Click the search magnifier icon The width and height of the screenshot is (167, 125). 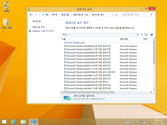pos(151,15)
